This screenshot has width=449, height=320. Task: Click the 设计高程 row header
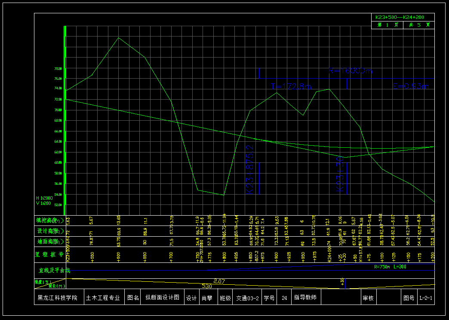click(x=49, y=231)
